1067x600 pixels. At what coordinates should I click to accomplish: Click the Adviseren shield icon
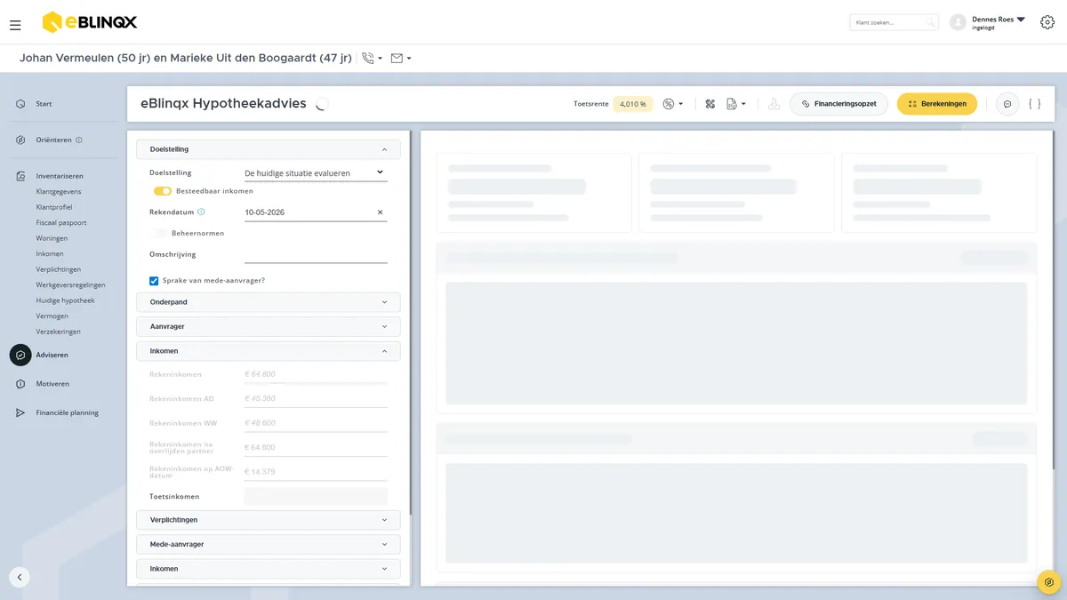click(x=20, y=355)
